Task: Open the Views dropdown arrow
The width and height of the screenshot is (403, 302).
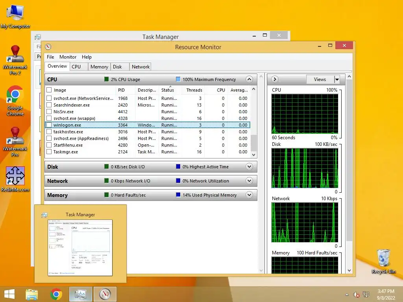Action: [337, 79]
